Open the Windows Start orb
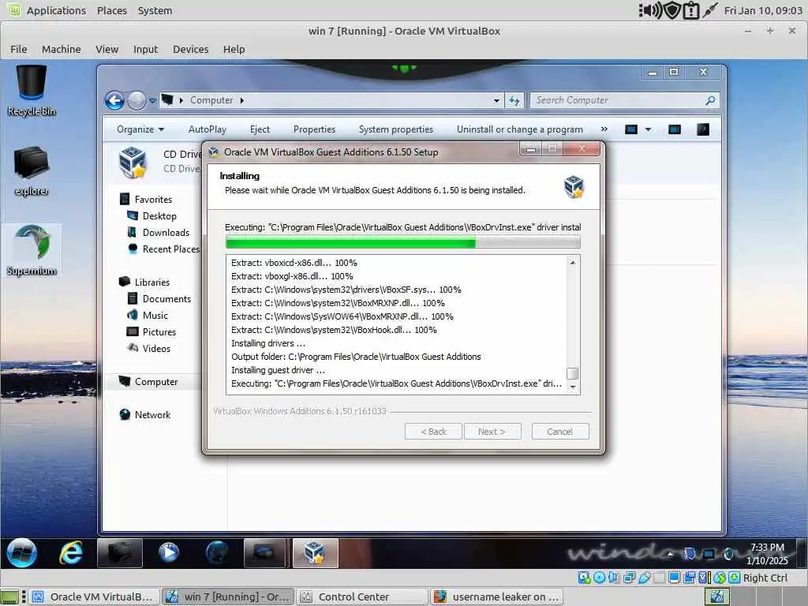 21,552
